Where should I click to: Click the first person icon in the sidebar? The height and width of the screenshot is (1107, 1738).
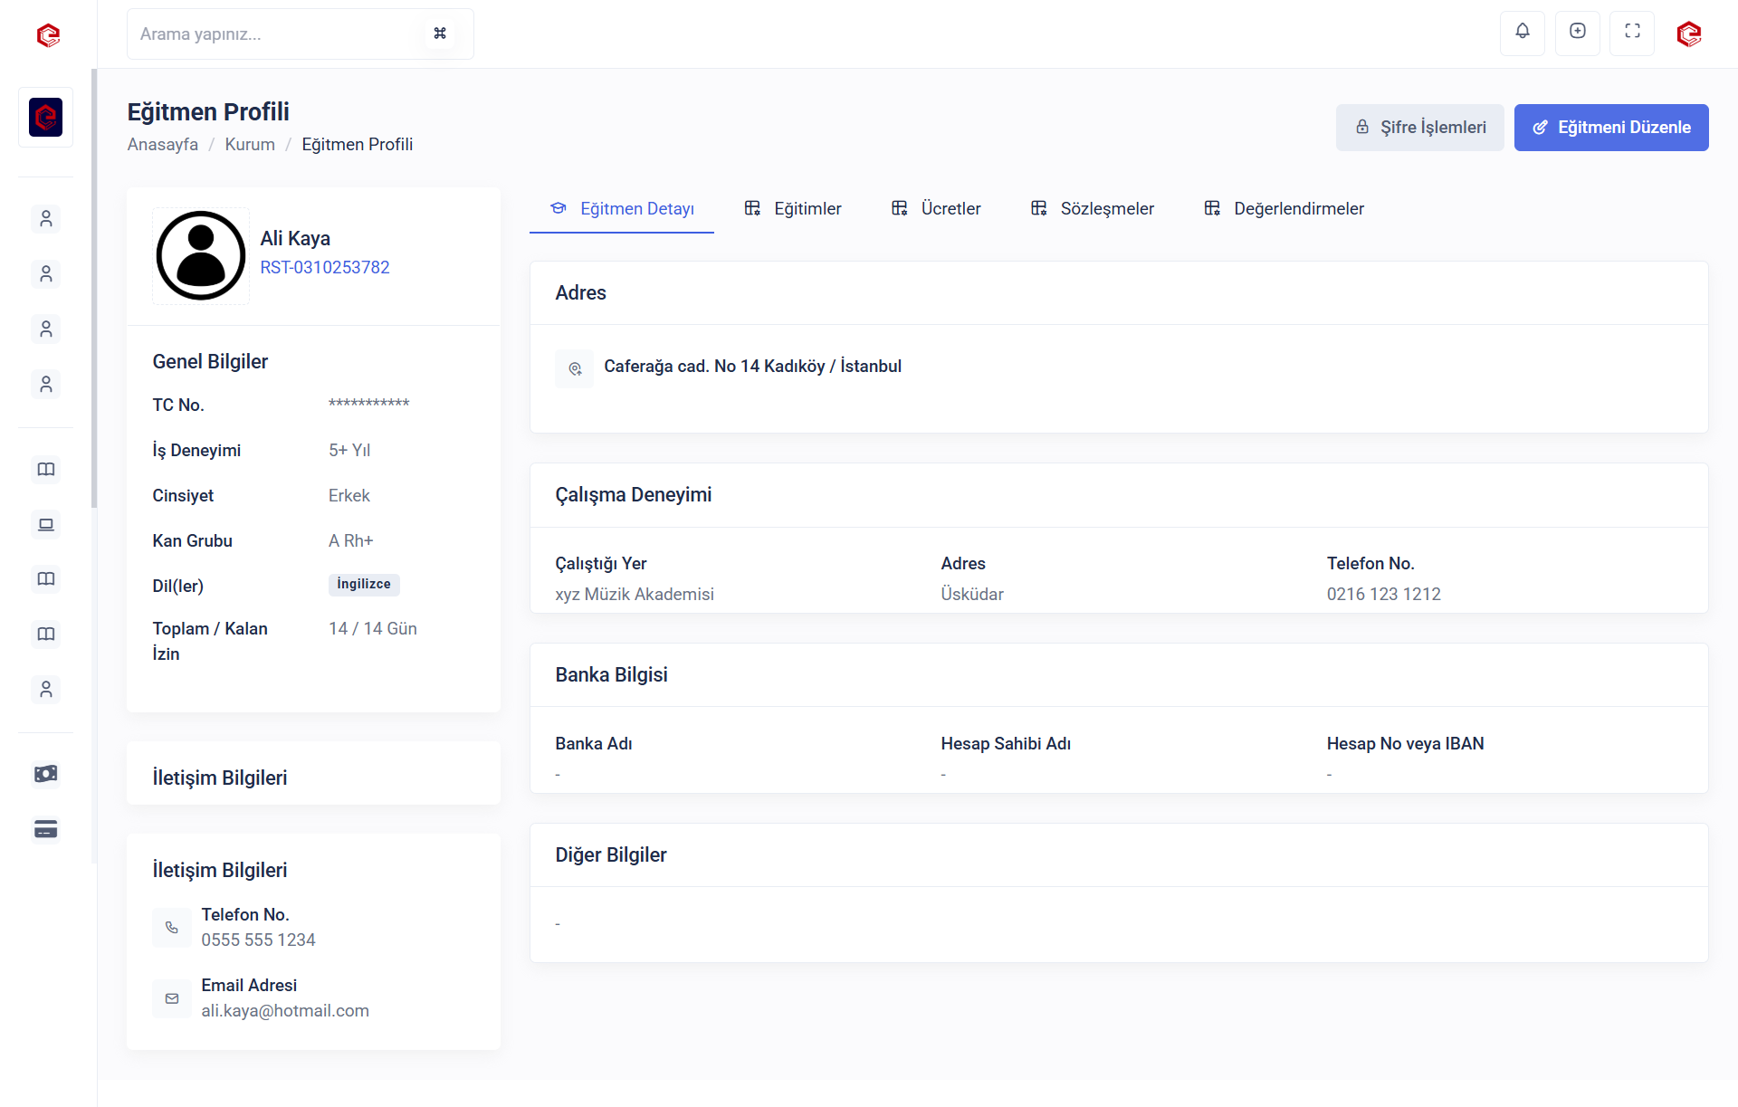coord(46,218)
